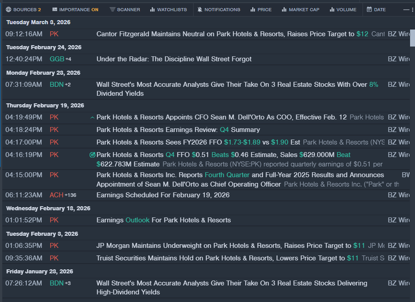Click the Price chart icon
Viewport: 415px width, 302px height.
[x=253, y=9]
